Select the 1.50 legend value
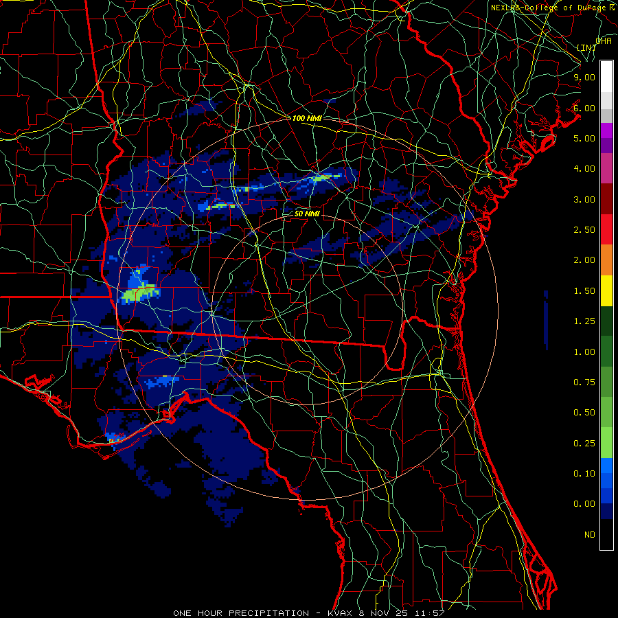The width and height of the screenshot is (618, 618). [x=584, y=291]
